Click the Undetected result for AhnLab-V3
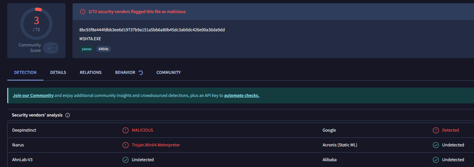The width and height of the screenshot is (474, 167). (143, 160)
